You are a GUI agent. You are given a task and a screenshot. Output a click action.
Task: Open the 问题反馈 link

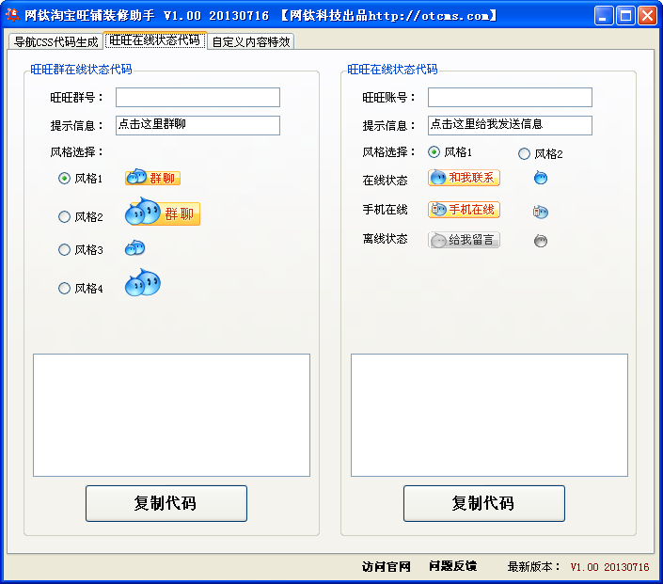pos(453,566)
